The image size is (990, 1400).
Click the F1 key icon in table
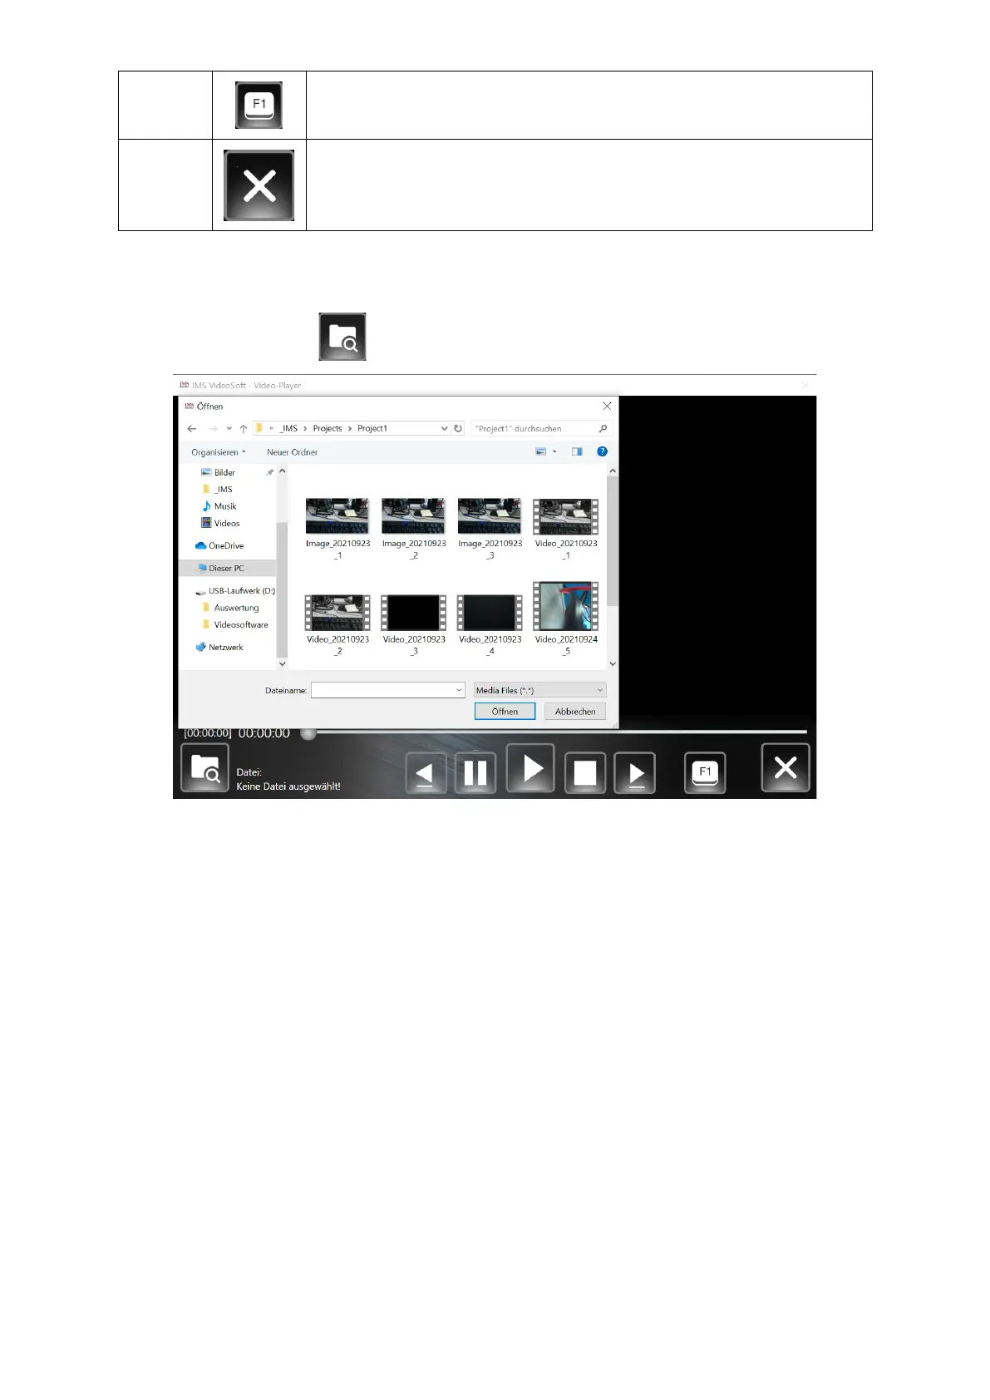tap(259, 105)
